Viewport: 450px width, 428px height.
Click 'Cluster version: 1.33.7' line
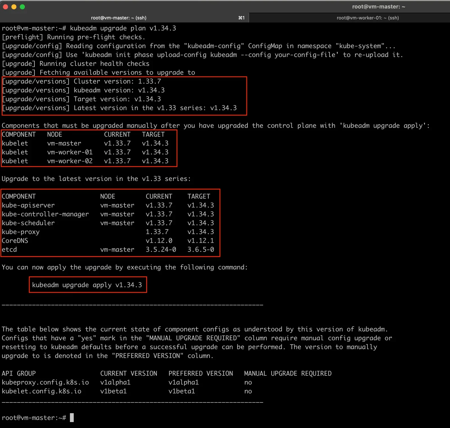pos(82,81)
